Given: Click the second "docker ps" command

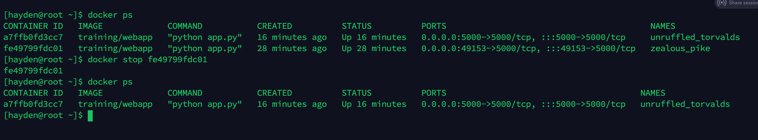Looking at the screenshot, I should pos(110,82).
